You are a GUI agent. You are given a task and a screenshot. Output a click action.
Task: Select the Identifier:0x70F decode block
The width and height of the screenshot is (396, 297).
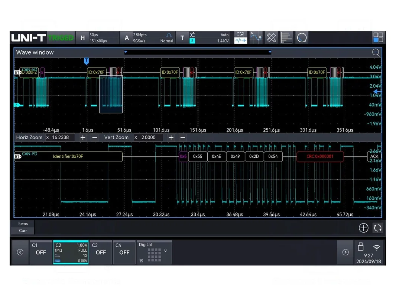[x=68, y=156]
